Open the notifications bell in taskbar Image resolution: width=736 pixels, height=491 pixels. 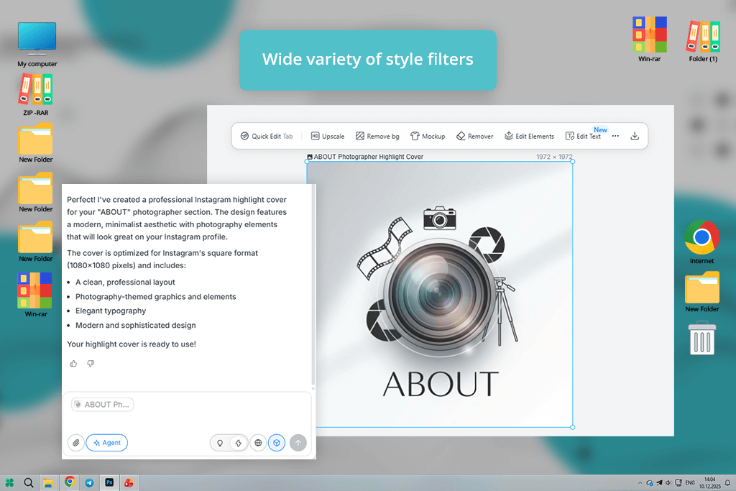click(x=727, y=482)
